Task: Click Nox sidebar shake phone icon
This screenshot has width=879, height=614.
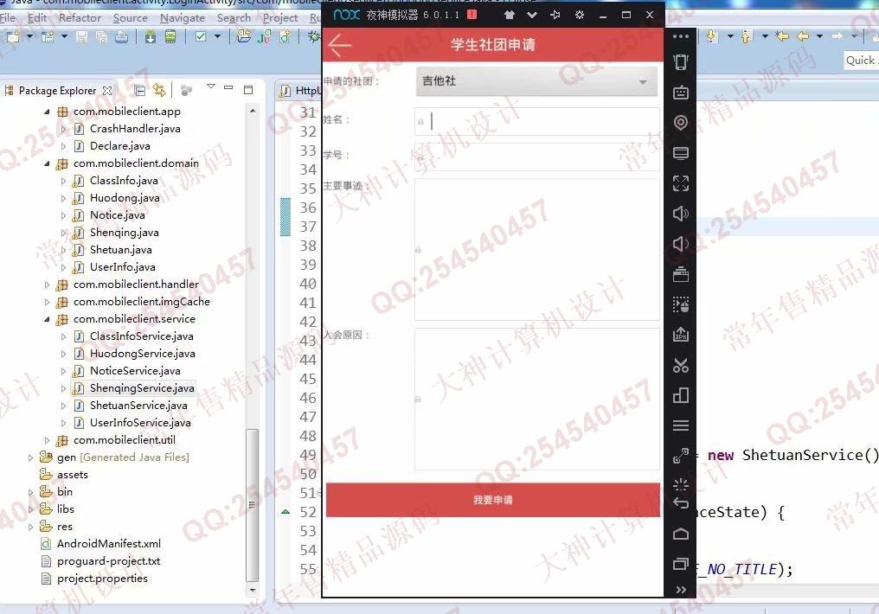Action: (x=681, y=62)
